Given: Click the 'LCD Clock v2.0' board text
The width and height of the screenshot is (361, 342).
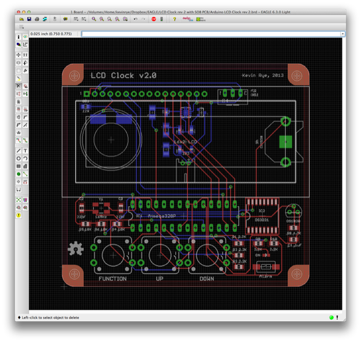Looking at the screenshot, I should (x=123, y=75).
